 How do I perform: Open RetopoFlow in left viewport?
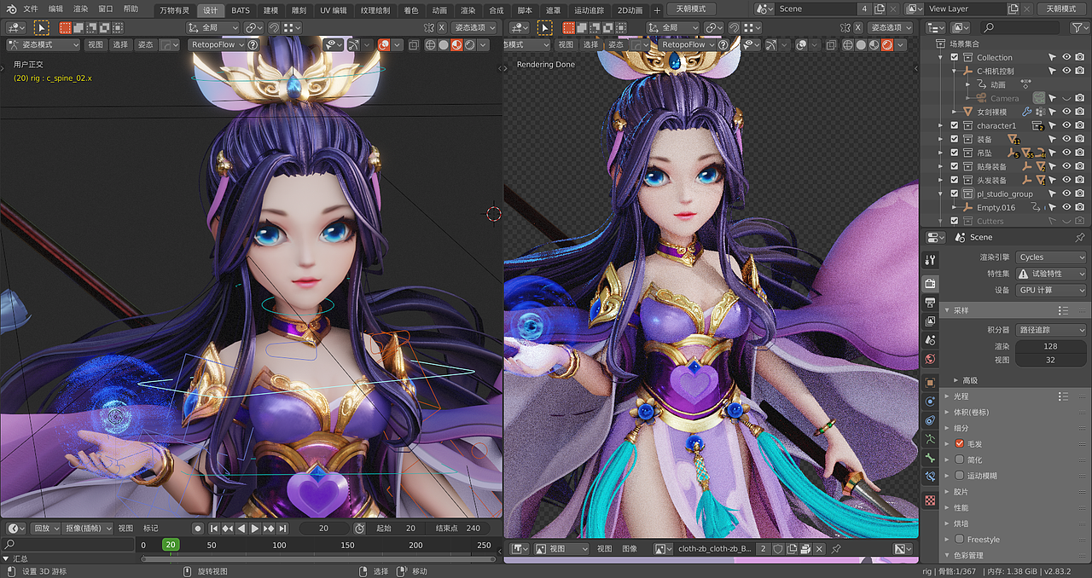click(216, 44)
